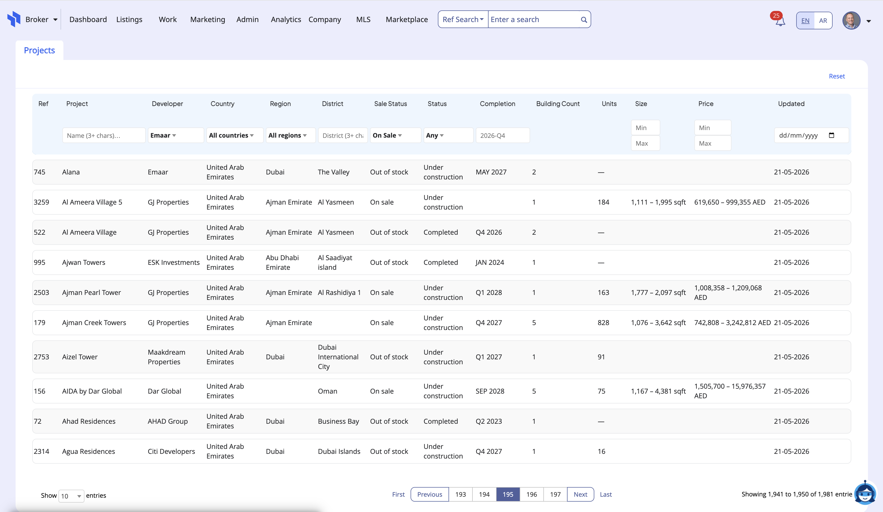Open the Work menu
883x512 pixels.
168,20
